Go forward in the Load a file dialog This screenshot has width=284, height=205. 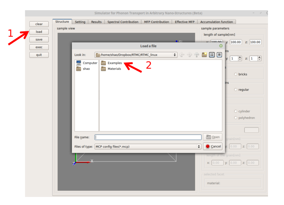(189, 55)
